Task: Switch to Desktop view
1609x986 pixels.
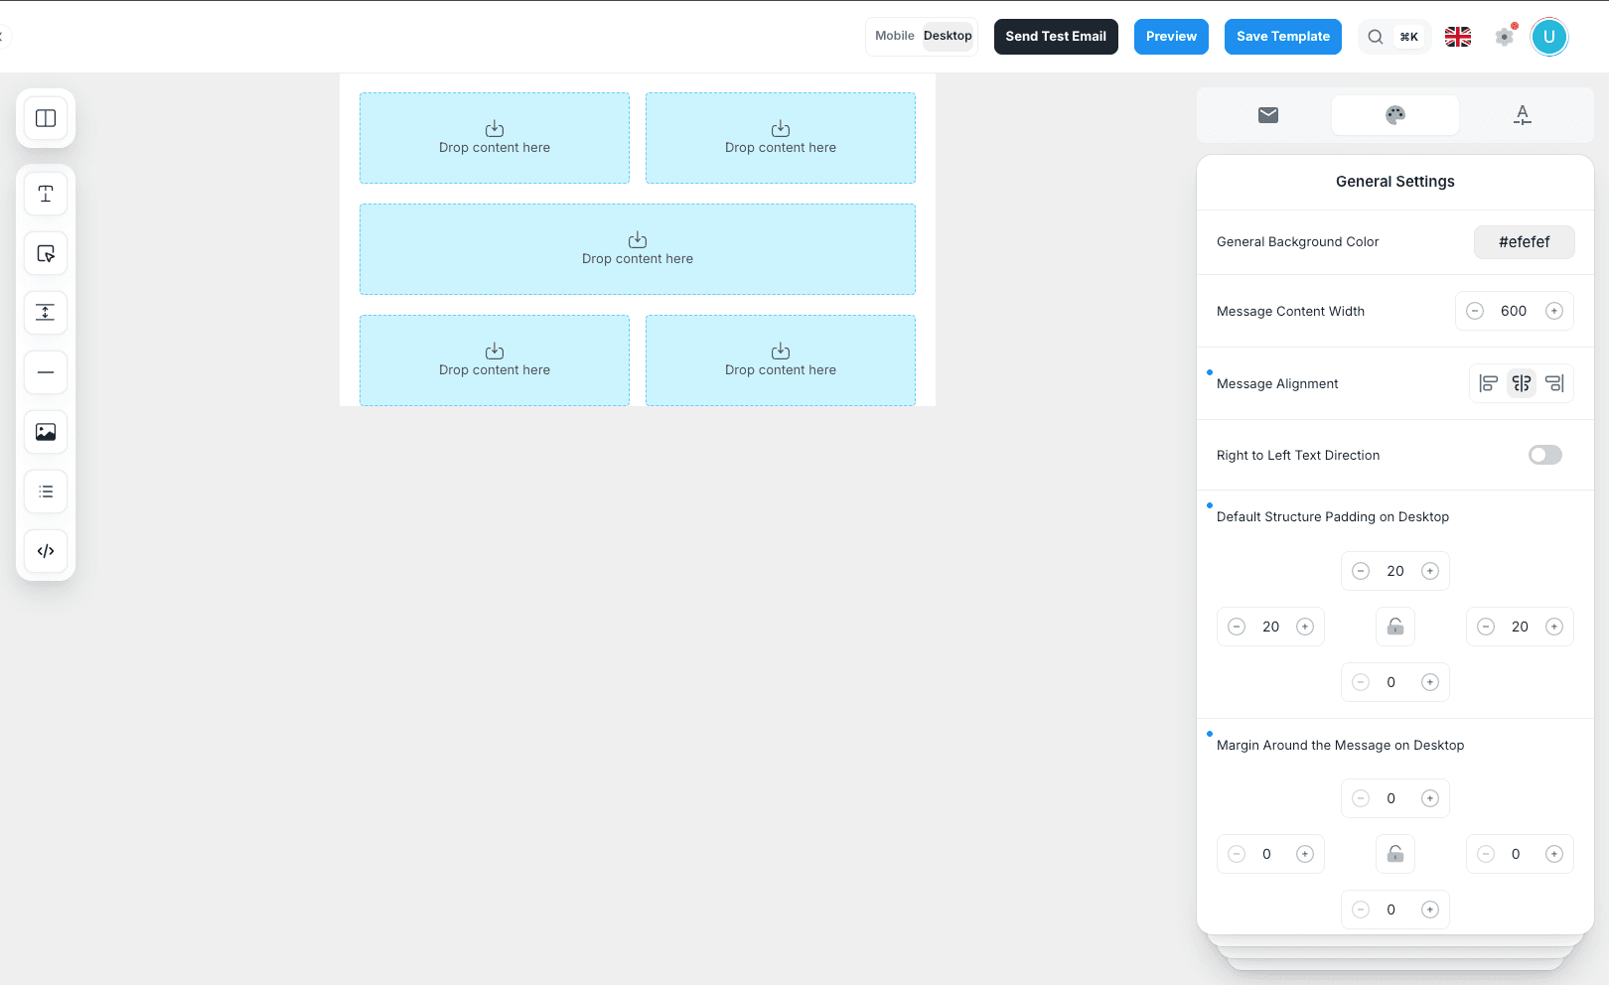Action: 948,36
